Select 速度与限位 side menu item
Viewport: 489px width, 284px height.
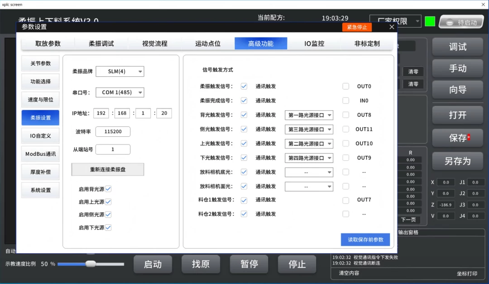(x=40, y=99)
